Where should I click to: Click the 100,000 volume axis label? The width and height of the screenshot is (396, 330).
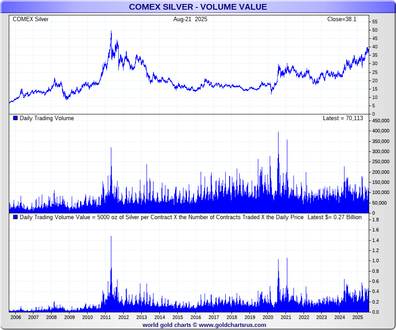381,192
